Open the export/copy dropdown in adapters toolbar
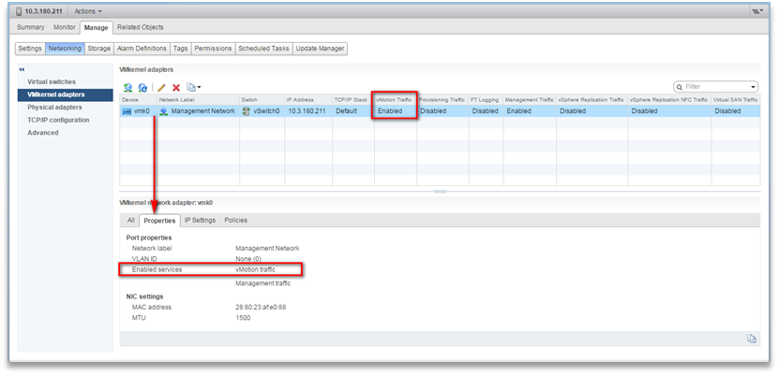This screenshot has height=375, width=779. click(193, 87)
